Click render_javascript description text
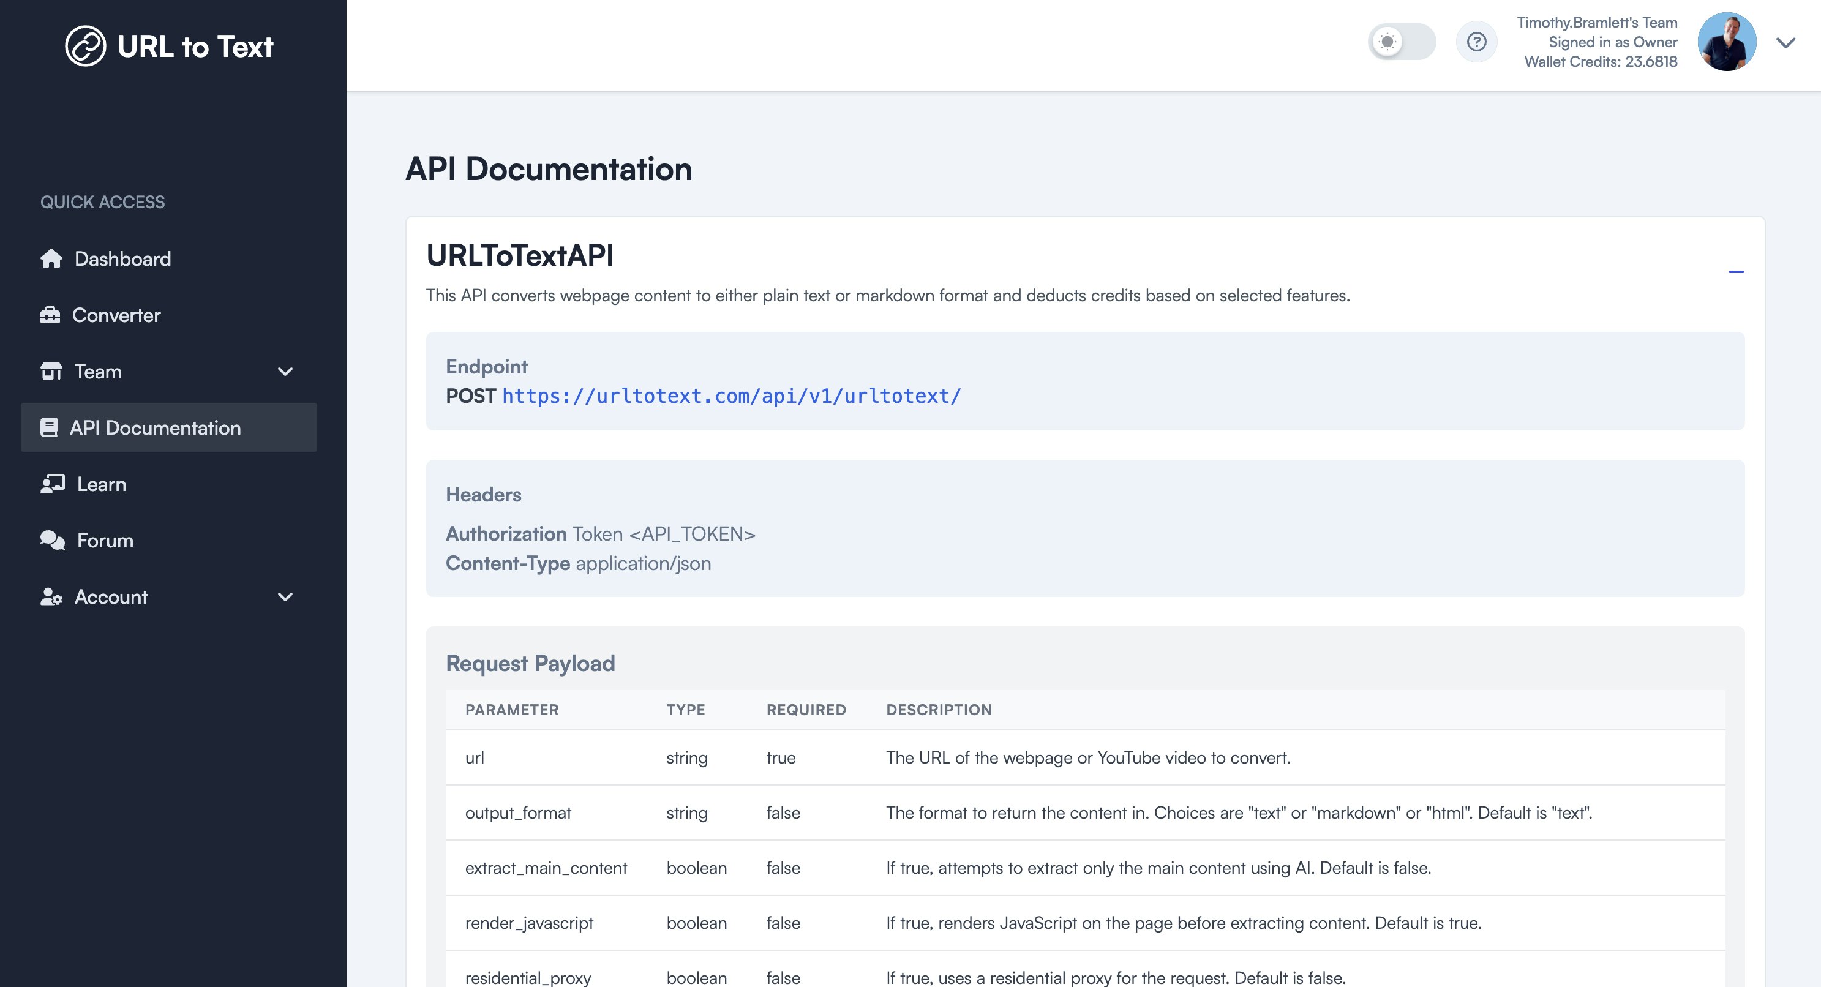 coord(1184,923)
